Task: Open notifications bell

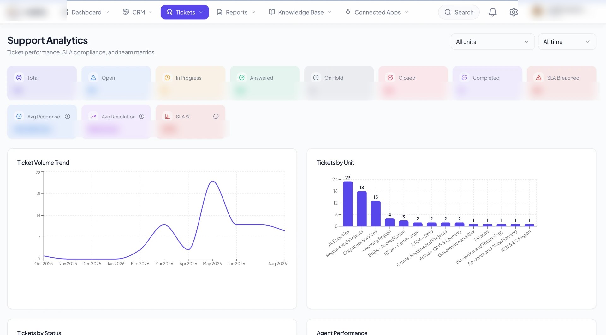Action: pos(492,12)
